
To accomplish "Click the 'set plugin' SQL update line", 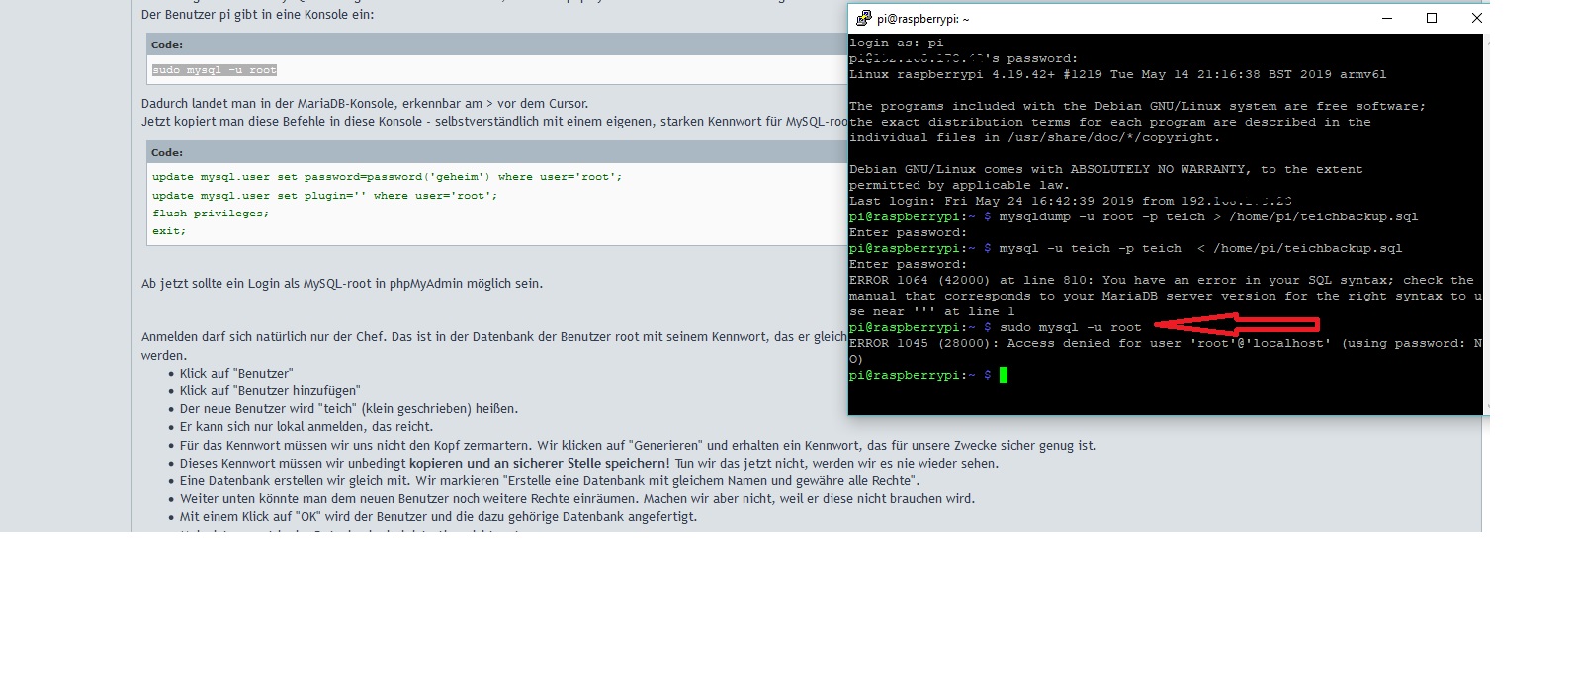I will [x=324, y=196].
